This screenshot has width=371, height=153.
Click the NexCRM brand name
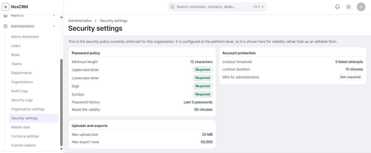[x=19, y=7]
